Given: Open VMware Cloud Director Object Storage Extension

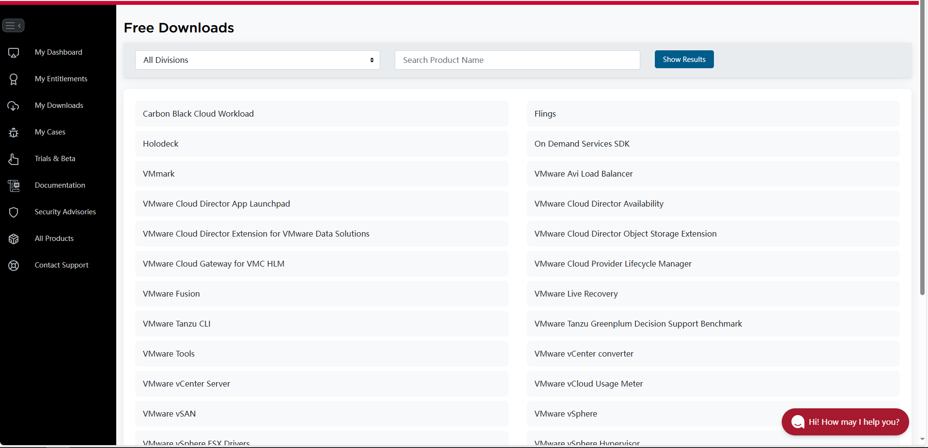Looking at the screenshot, I should [713, 234].
